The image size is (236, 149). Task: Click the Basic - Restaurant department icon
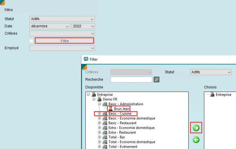click(105, 123)
